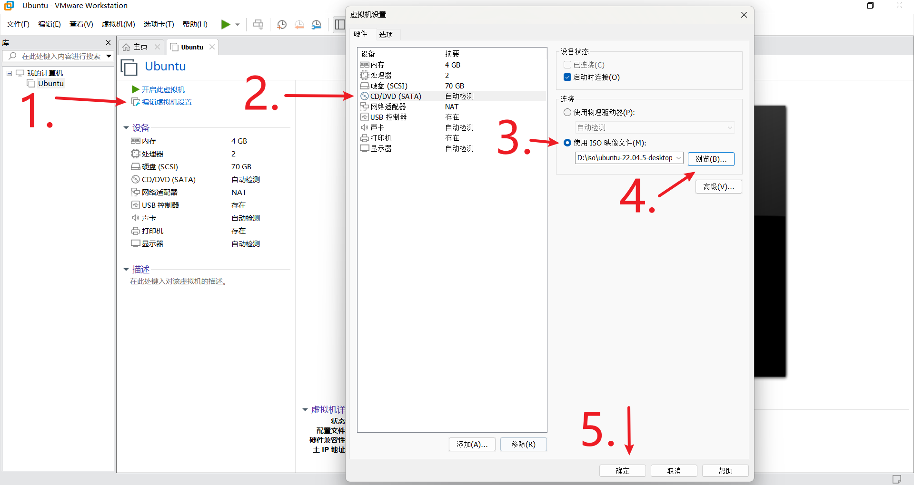Open the snapshot manager wrench icon
Screen dimensions: 914x485
pos(317,24)
